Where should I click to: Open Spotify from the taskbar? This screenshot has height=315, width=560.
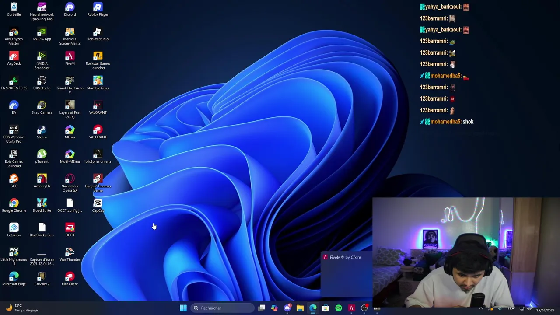339,308
